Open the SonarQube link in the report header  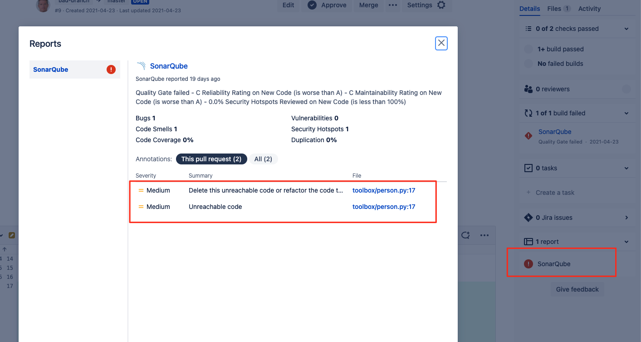(x=169, y=66)
